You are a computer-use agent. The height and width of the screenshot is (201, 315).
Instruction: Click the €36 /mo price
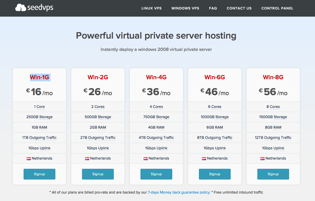coord(156,92)
